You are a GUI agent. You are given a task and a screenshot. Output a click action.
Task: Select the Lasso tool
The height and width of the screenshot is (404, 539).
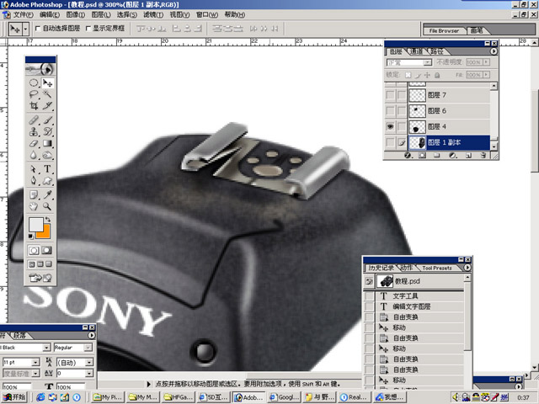click(x=34, y=94)
